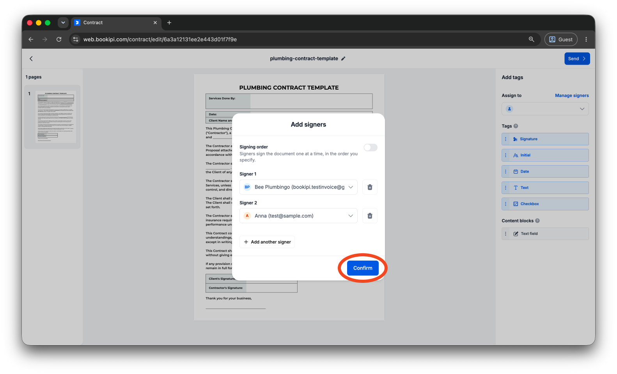Select the Text field content block
This screenshot has height=374, width=617.
545,234
